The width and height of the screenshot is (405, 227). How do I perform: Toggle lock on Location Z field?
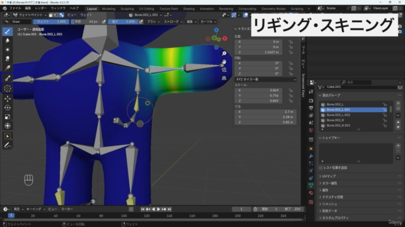(291, 52)
